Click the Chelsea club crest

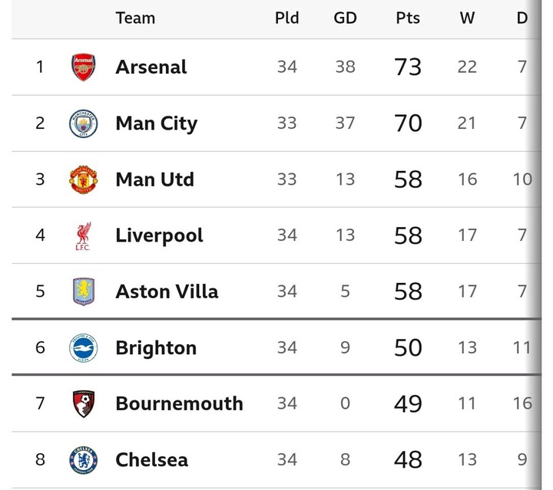coord(83,459)
